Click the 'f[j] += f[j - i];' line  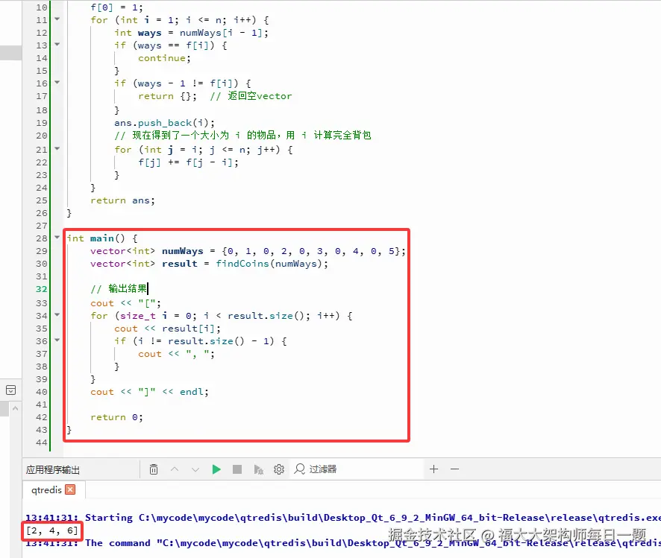coord(188,162)
